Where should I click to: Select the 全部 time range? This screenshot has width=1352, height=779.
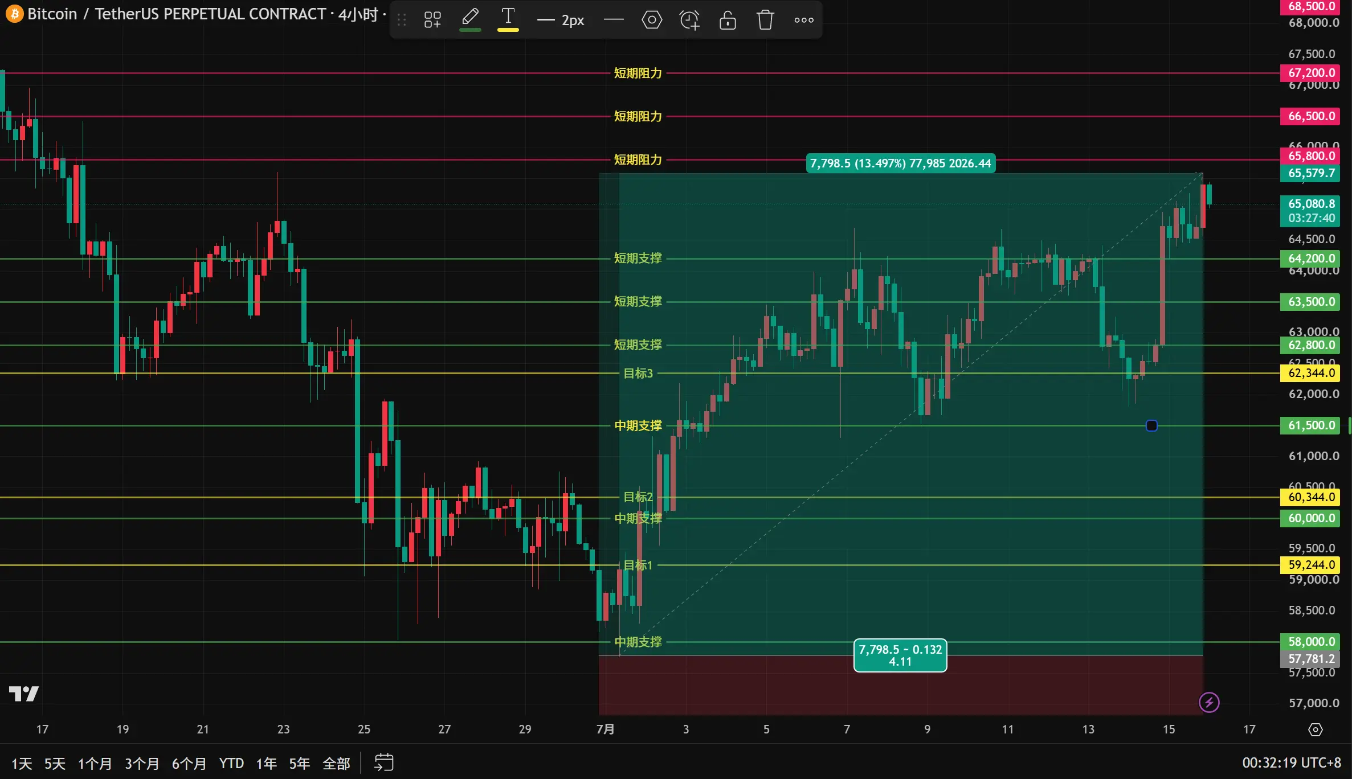336,764
